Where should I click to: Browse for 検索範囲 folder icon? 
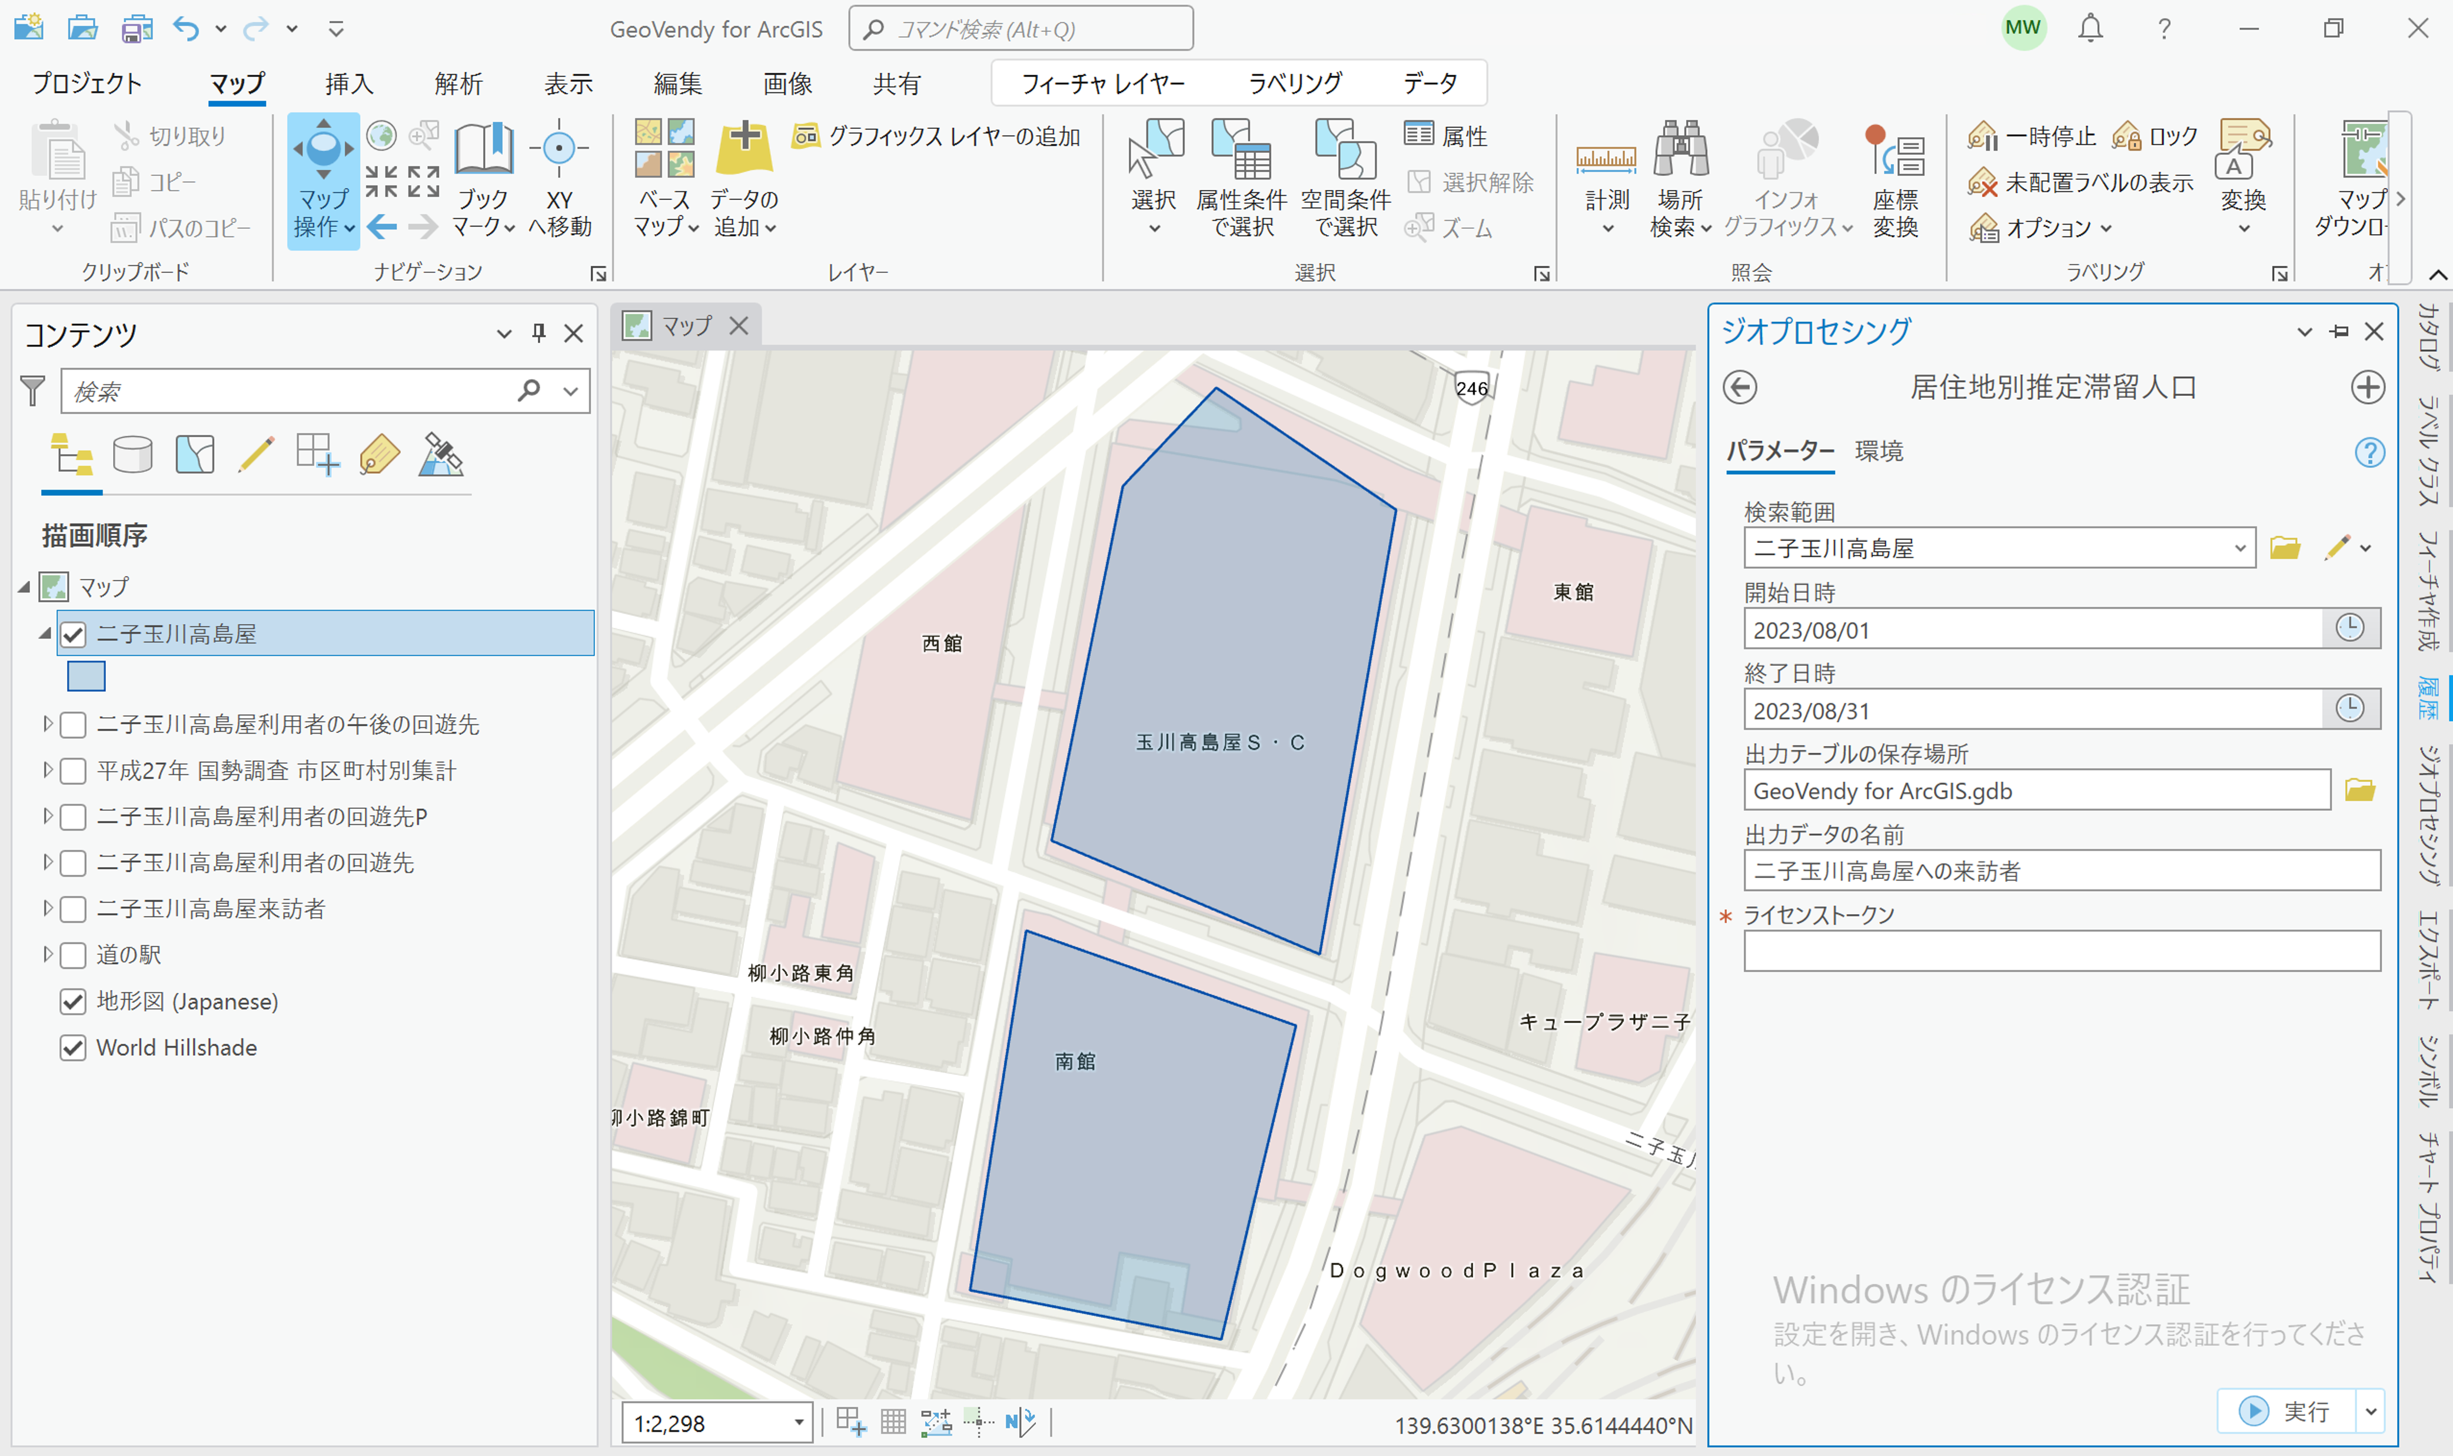pos(2284,548)
